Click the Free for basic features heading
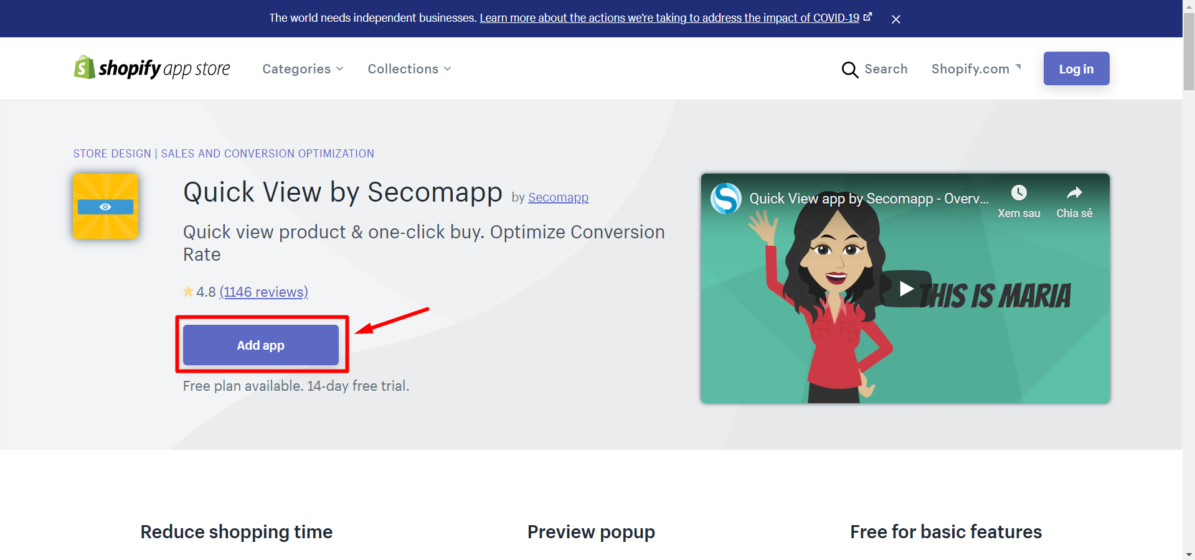The image size is (1195, 560). (x=946, y=532)
